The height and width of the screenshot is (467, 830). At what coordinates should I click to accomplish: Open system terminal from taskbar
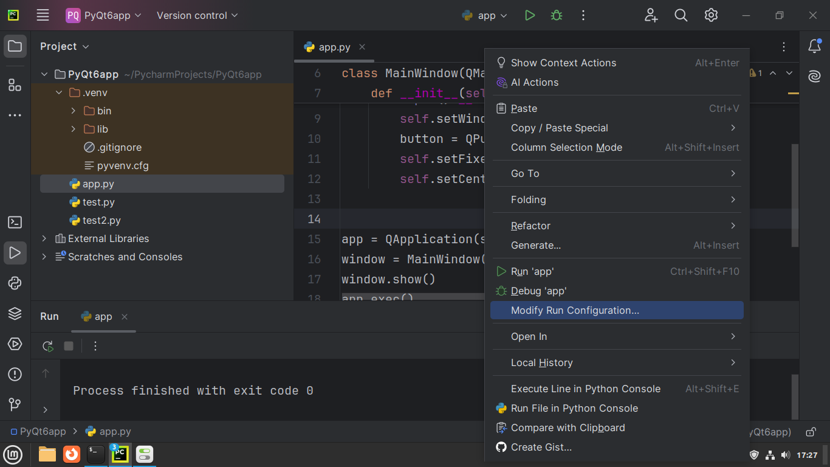click(96, 454)
